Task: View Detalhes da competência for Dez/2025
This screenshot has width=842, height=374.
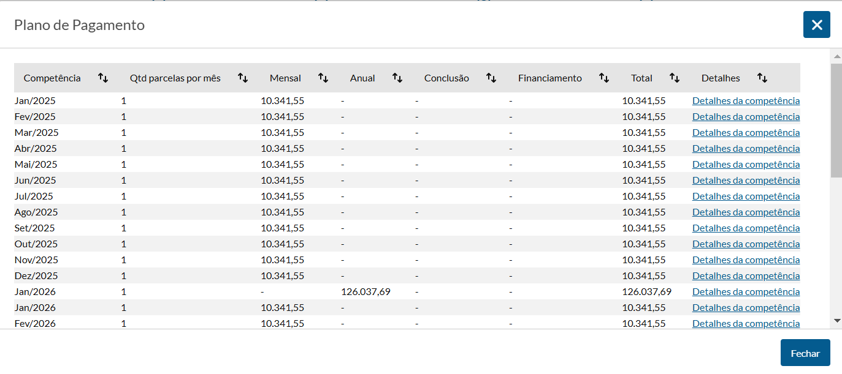Action: pyautogui.click(x=746, y=276)
